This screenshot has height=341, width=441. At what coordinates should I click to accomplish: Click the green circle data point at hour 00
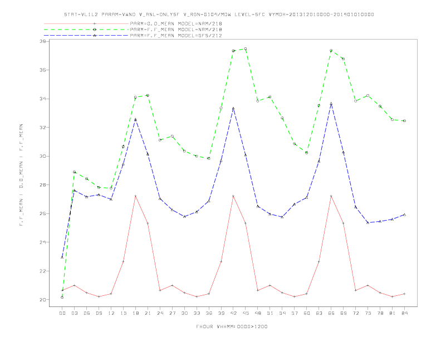point(62,298)
